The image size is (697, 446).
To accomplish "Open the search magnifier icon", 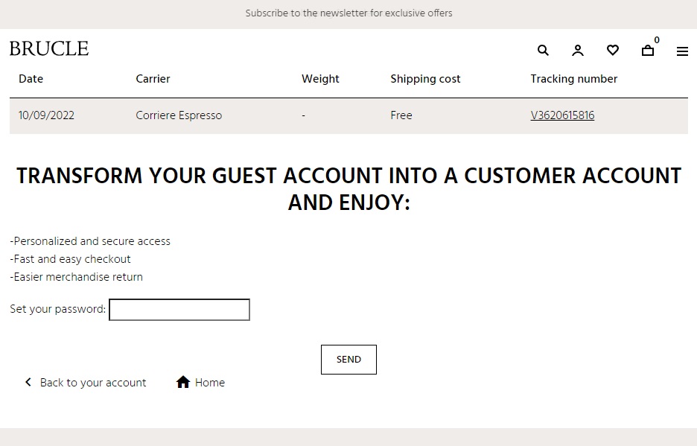I will [543, 51].
